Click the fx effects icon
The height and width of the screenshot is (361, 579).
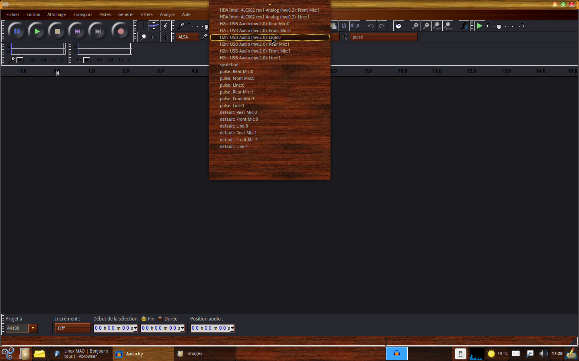[464, 26]
